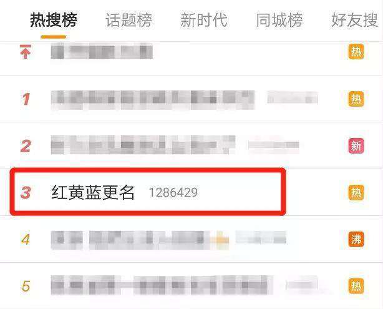383x309 pixels.
Task: Select the 好友搜 tab
Action: (354, 20)
